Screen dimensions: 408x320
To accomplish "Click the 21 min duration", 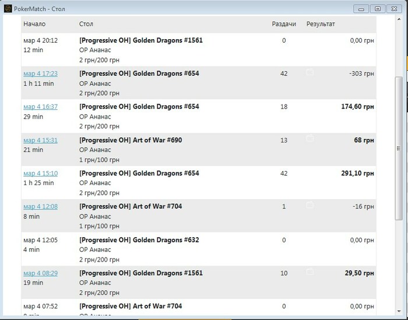I will pos(33,150).
